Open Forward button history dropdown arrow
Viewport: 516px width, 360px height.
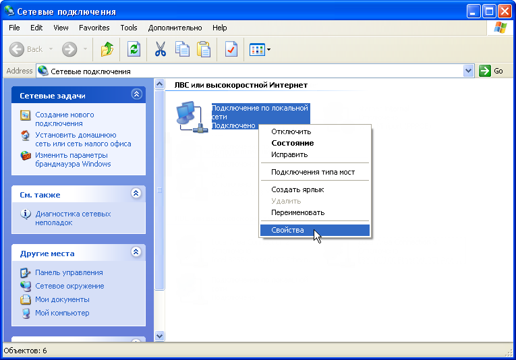(x=85, y=49)
